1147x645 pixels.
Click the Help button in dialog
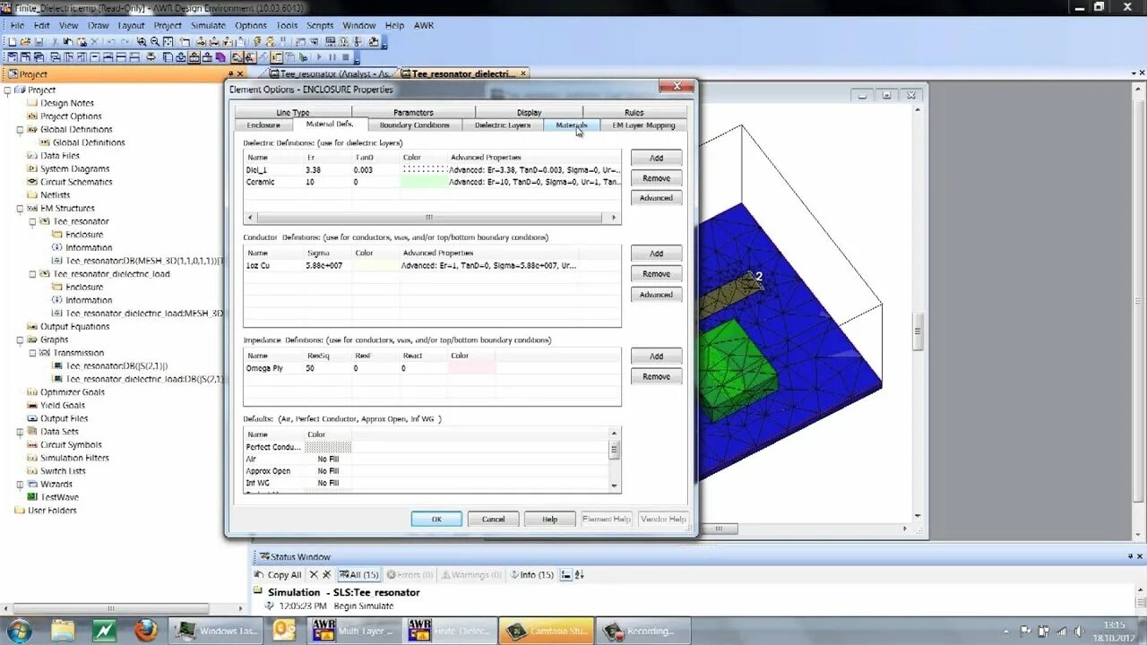[549, 519]
